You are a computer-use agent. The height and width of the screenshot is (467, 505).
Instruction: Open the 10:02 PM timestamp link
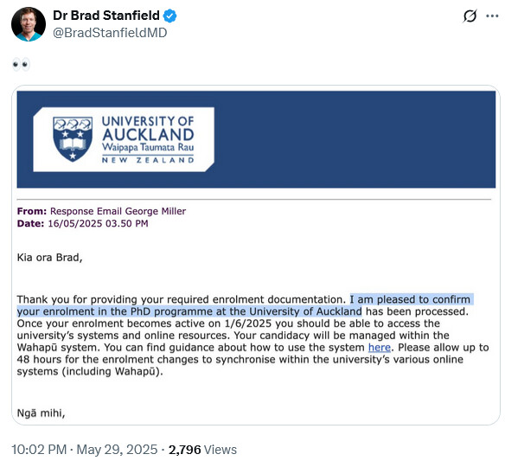(x=39, y=450)
